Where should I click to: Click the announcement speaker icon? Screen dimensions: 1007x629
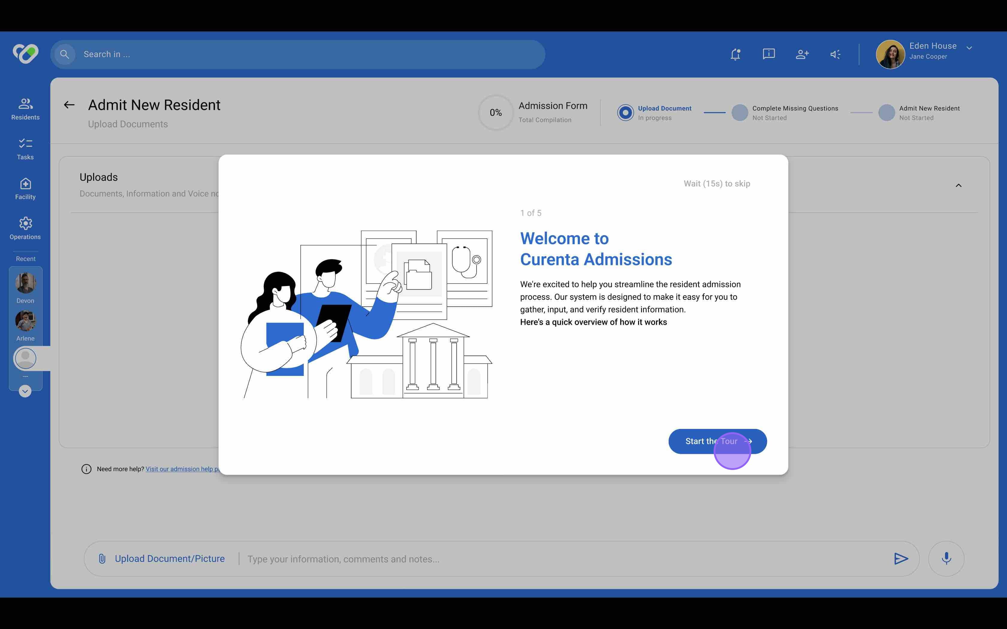tap(835, 54)
